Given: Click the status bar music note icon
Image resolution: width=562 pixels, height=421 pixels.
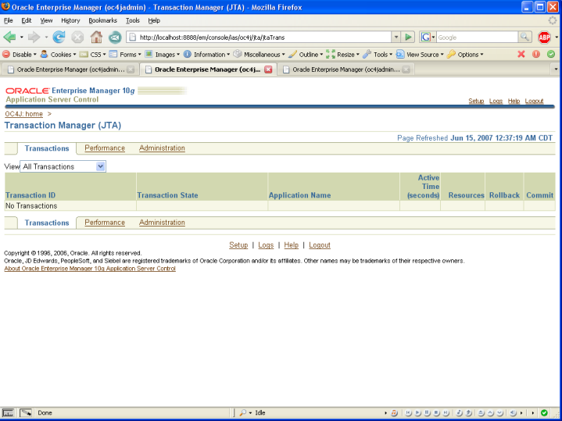Looking at the screenshot, I should [394, 412].
